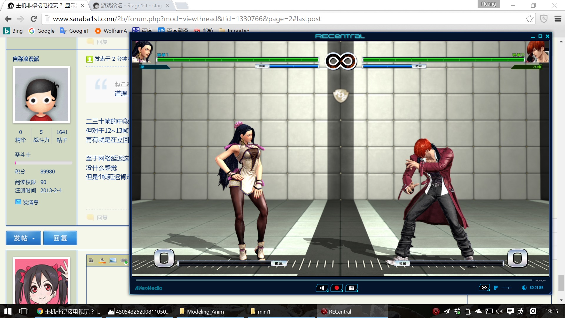The image size is (565, 318).
Task: Switch to the Chrome taskbar item
Action: click(68, 312)
